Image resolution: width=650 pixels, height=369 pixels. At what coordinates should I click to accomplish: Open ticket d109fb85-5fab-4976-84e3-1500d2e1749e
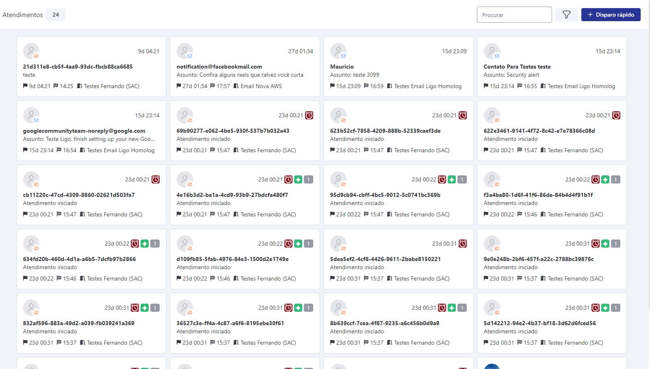233,259
